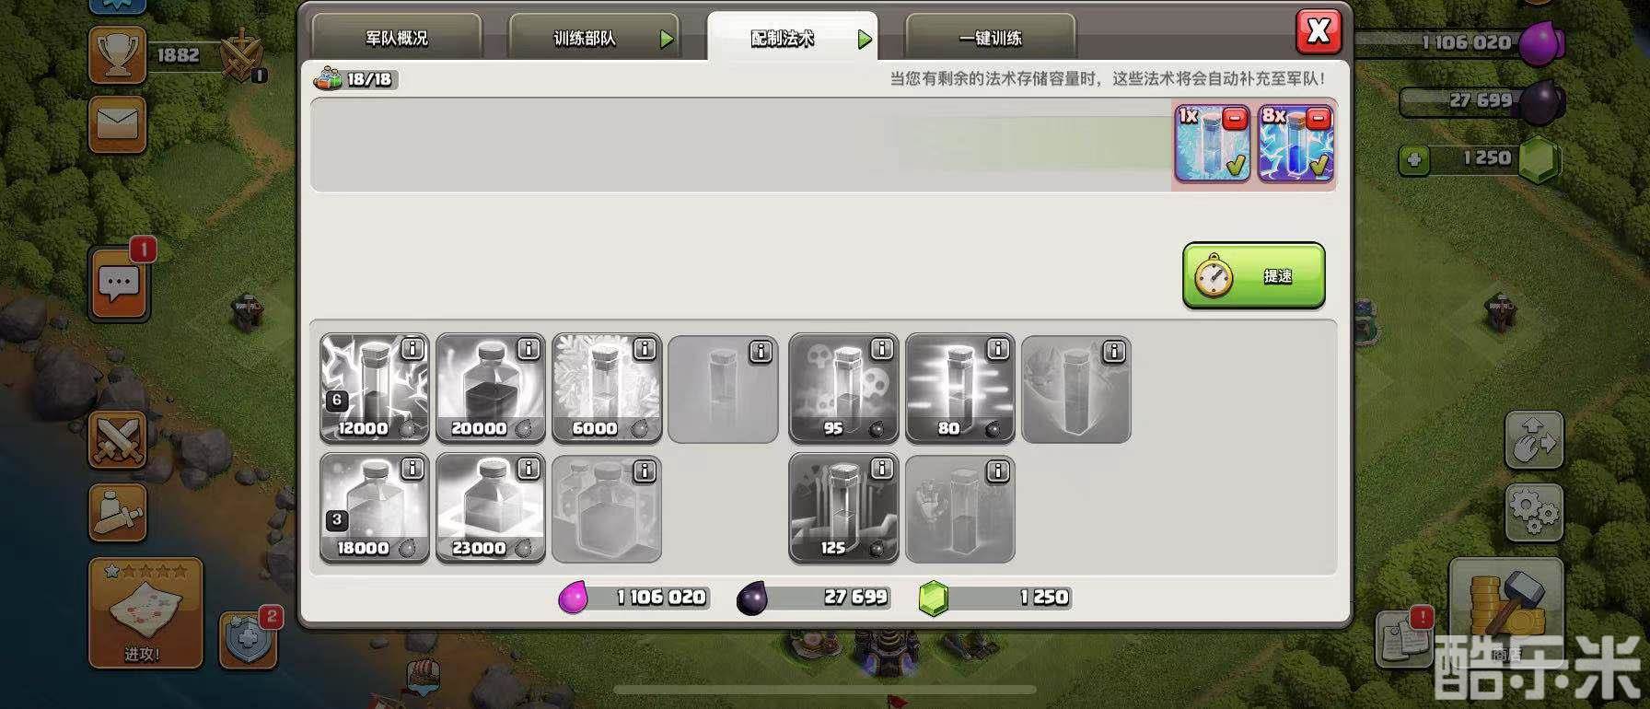
Task: Click the green 提速 boost button
Action: coord(1254,275)
